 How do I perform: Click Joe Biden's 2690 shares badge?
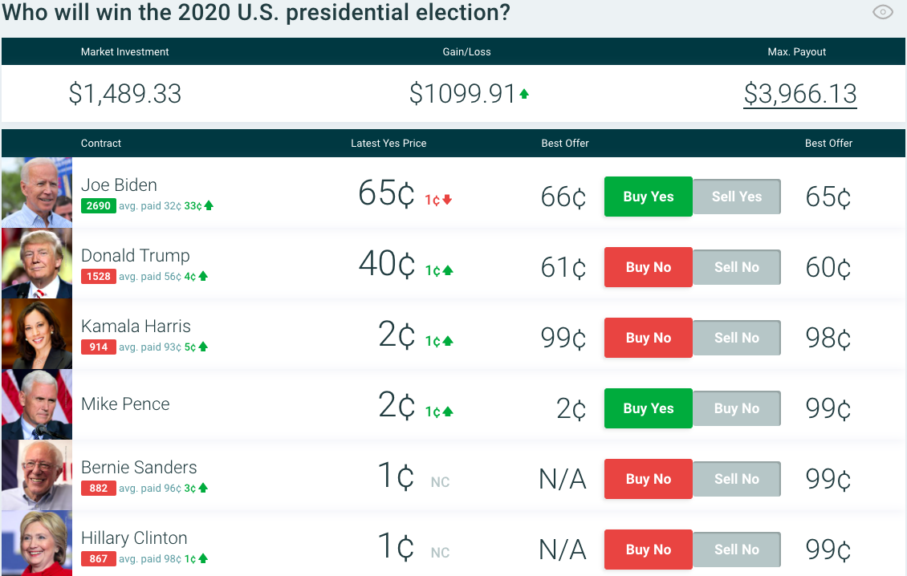coord(99,206)
